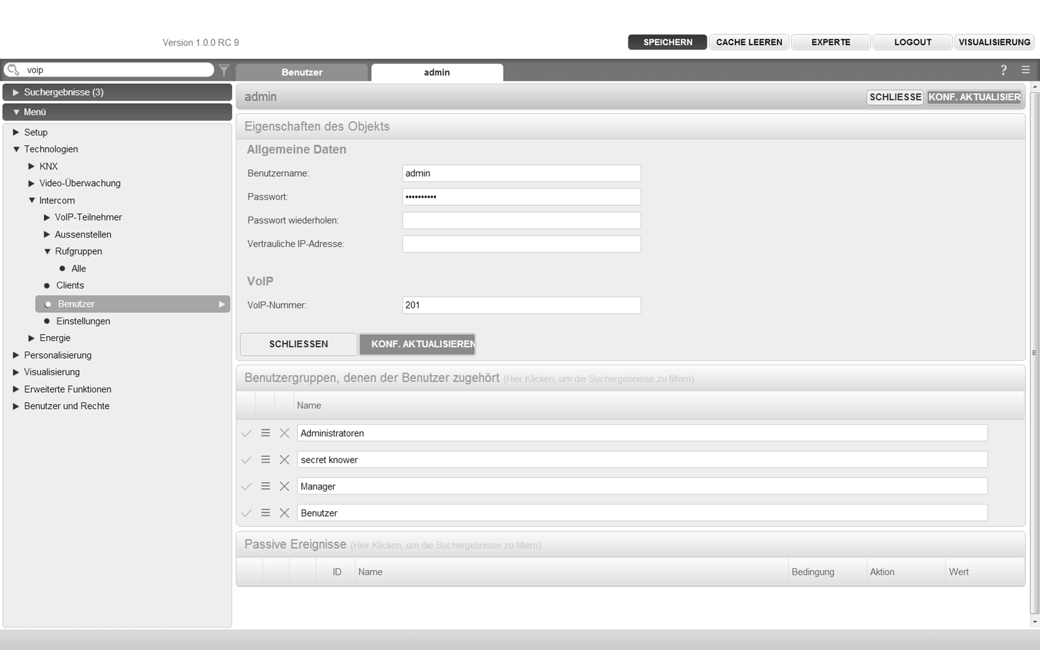Open the list menu icon for Administratoren
Viewport: 1040px width, 650px height.
265,433
